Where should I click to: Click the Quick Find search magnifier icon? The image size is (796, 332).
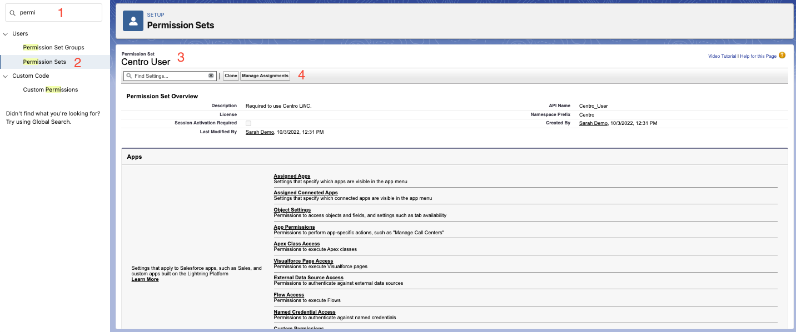pyautogui.click(x=12, y=12)
